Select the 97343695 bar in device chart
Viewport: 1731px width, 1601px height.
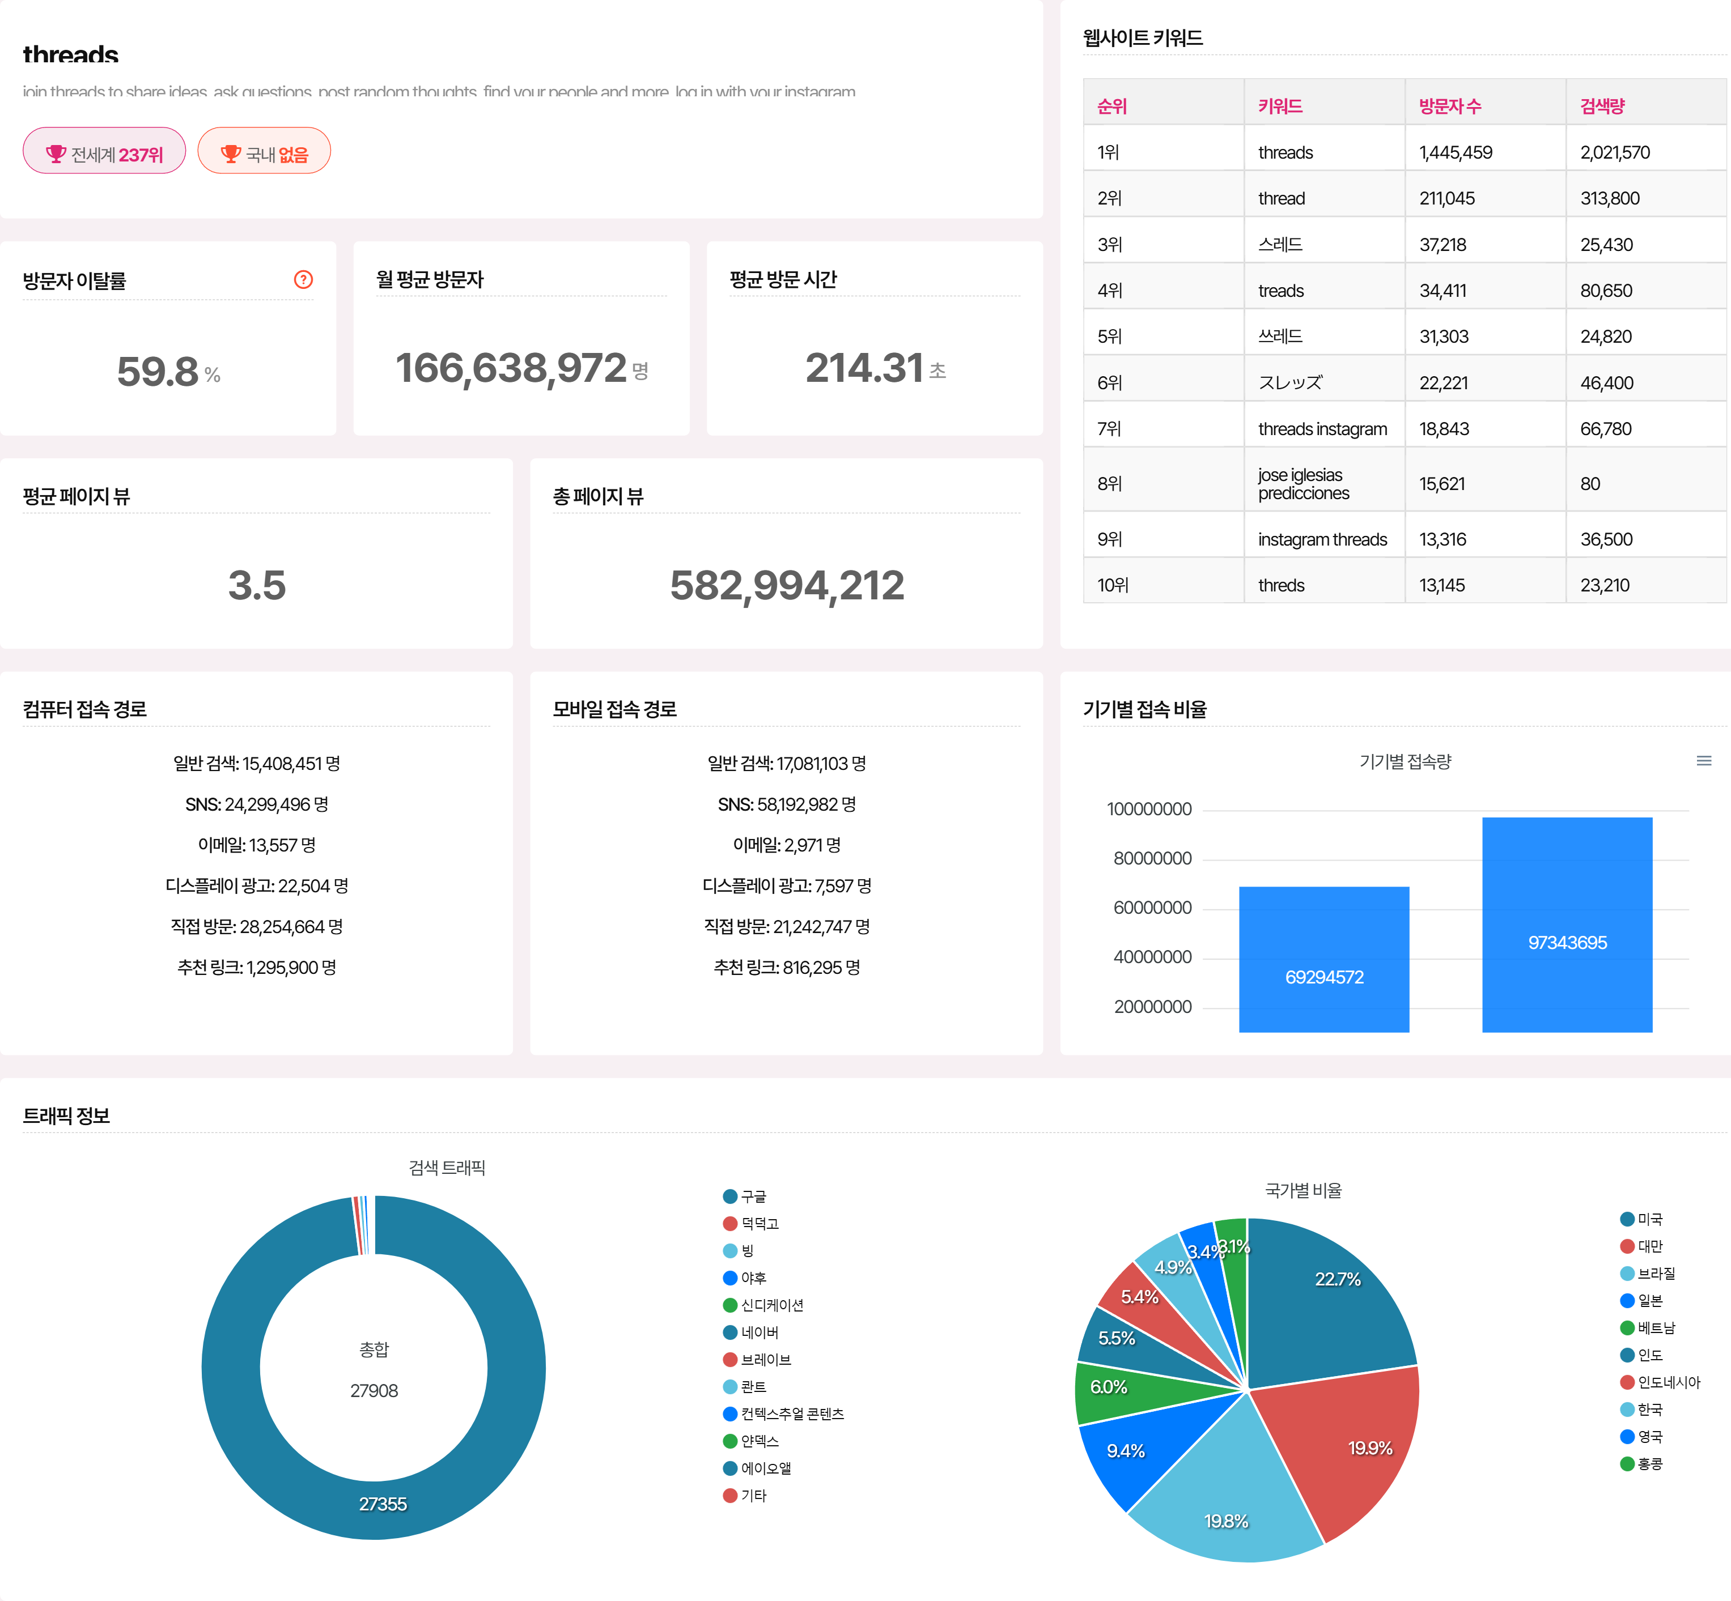[x=1567, y=925]
